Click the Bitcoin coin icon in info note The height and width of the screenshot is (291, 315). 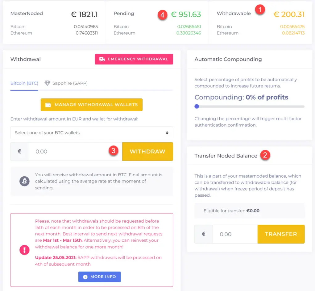(24, 181)
